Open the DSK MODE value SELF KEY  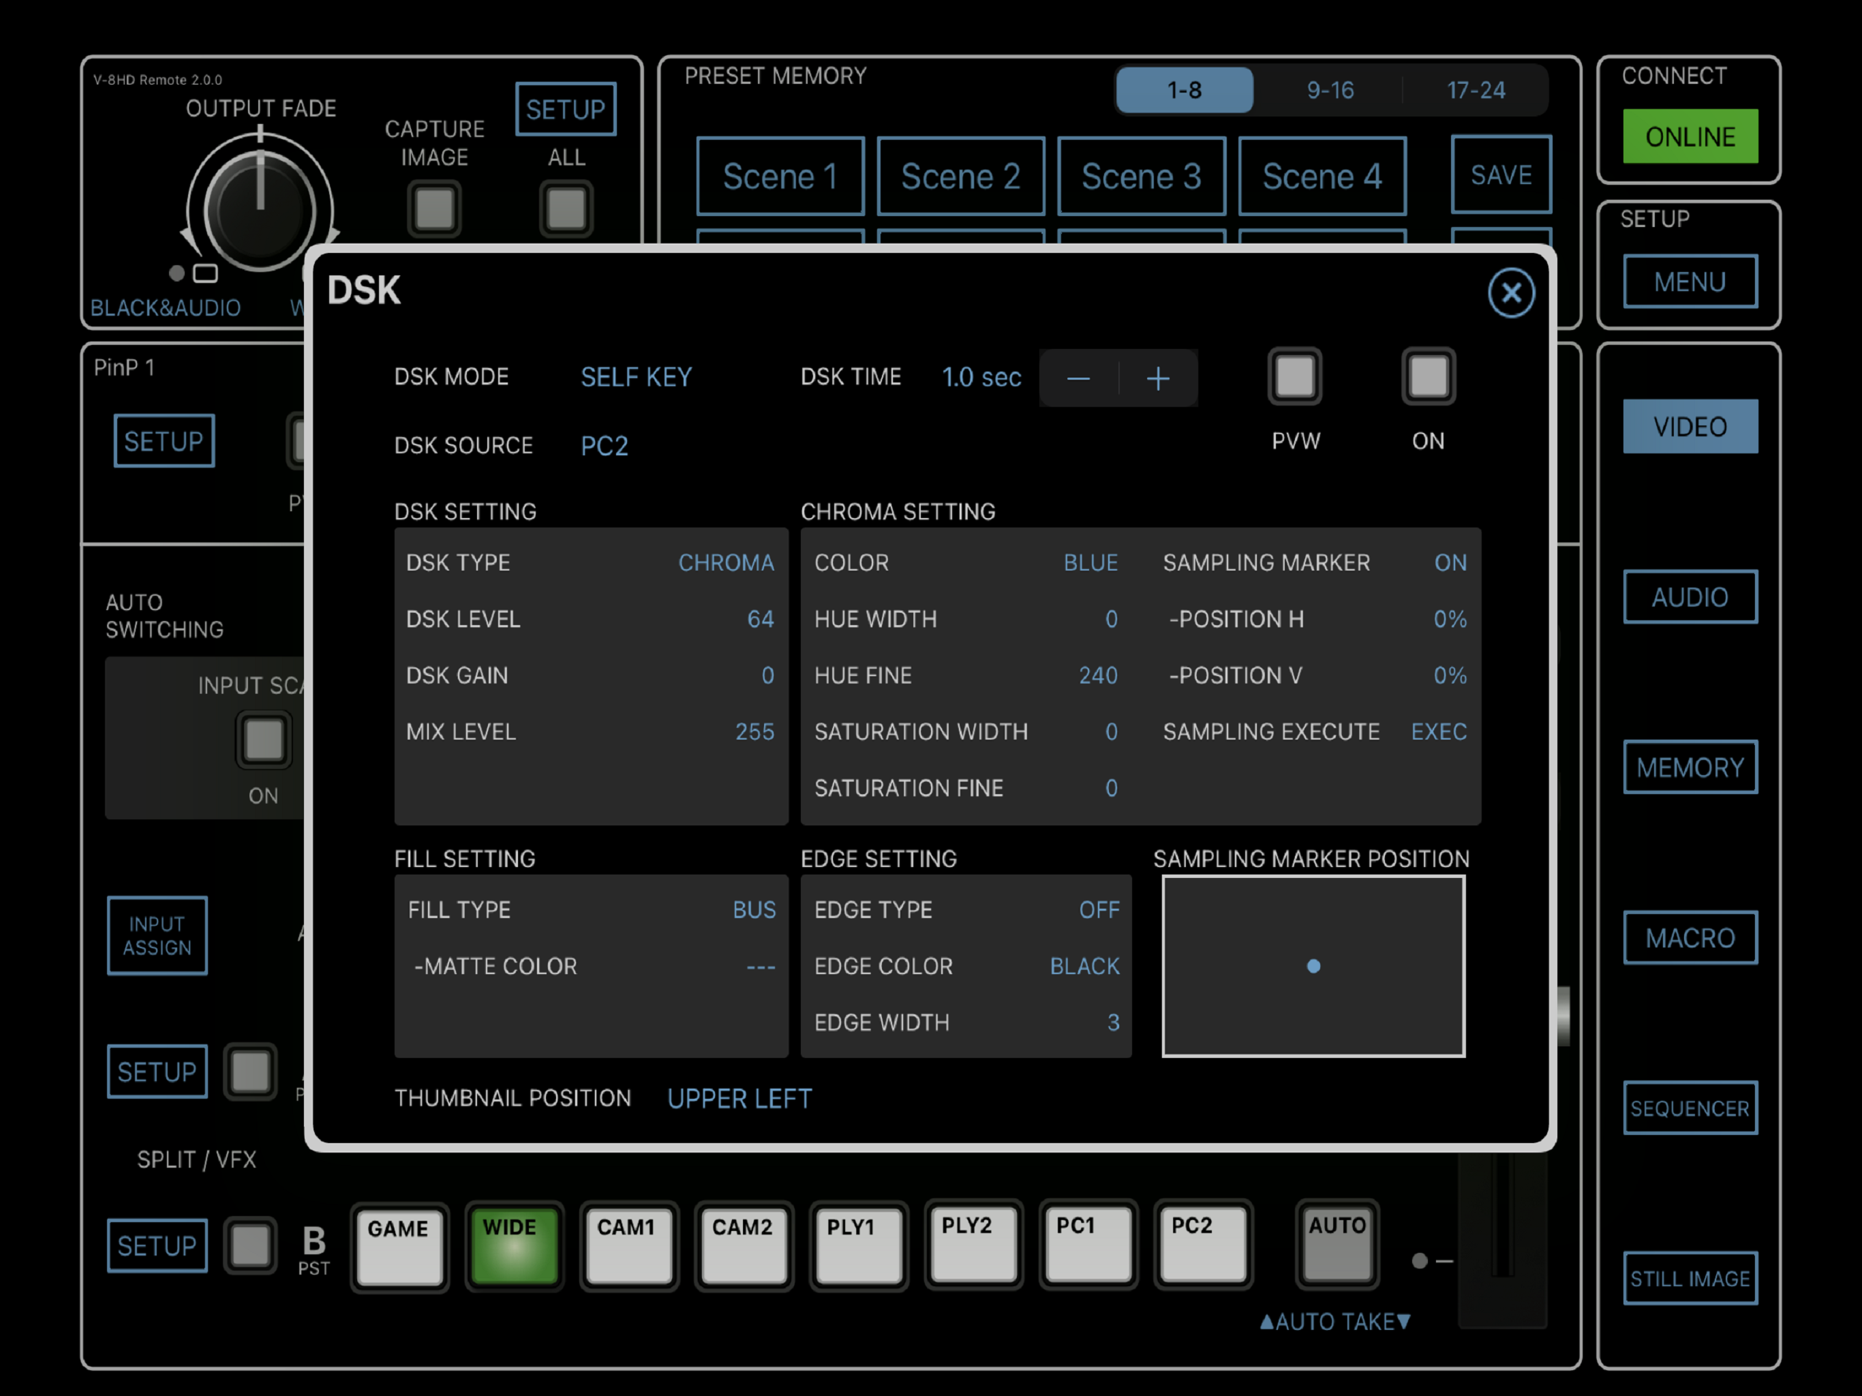(x=637, y=377)
